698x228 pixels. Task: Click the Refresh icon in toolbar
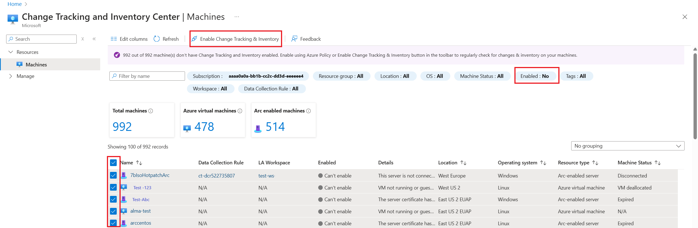tap(157, 39)
